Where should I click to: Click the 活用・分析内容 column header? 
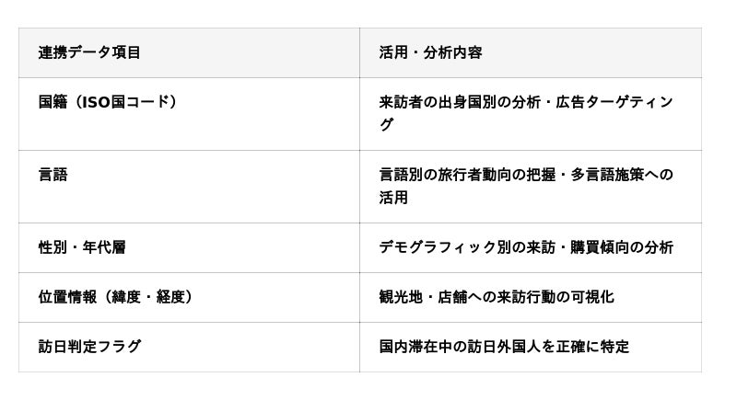pos(430,52)
